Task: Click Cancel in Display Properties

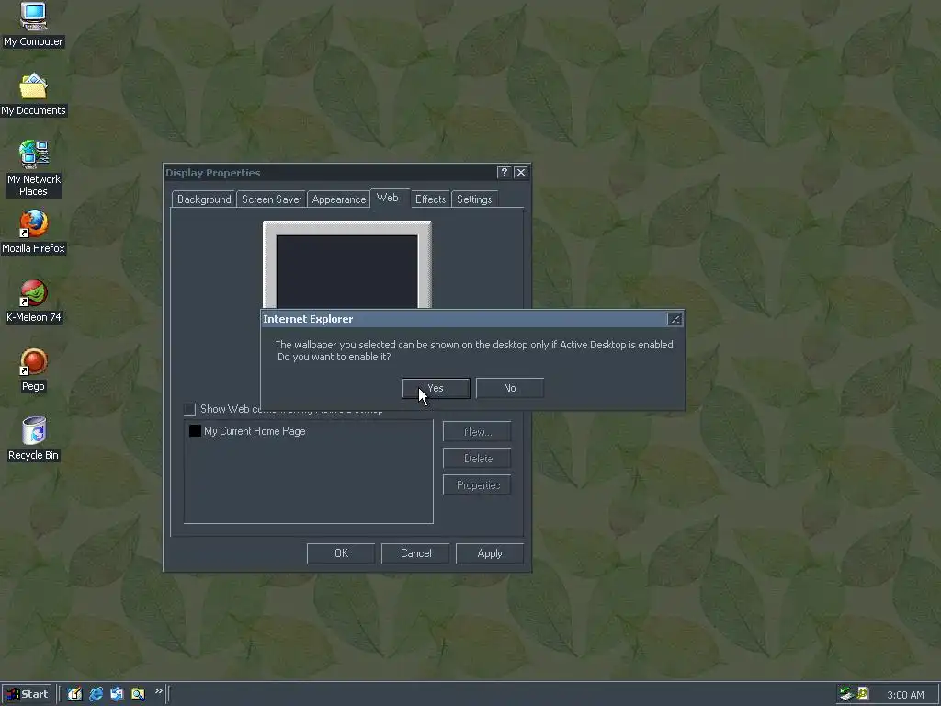Action: coord(415,553)
